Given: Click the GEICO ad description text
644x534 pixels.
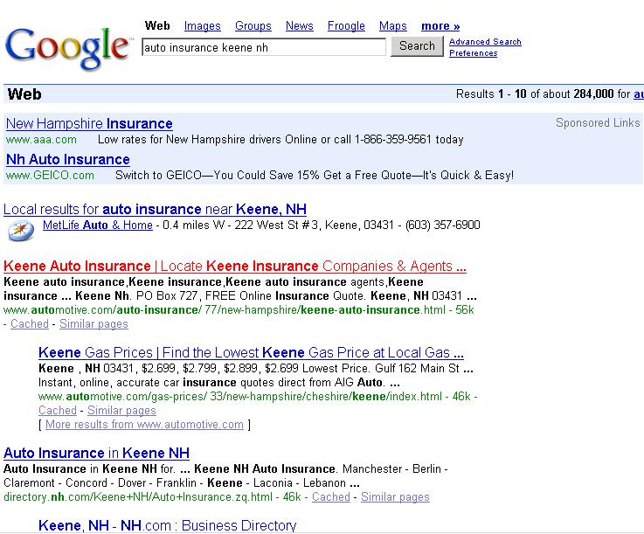Looking at the screenshot, I should 315,176.
